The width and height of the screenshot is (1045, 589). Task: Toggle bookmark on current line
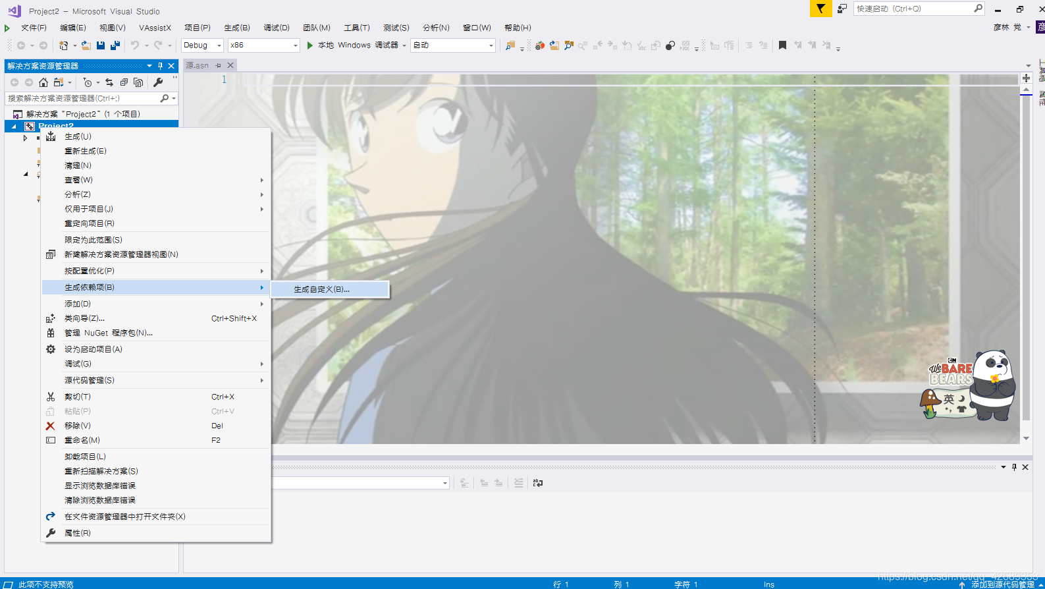click(782, 45)
